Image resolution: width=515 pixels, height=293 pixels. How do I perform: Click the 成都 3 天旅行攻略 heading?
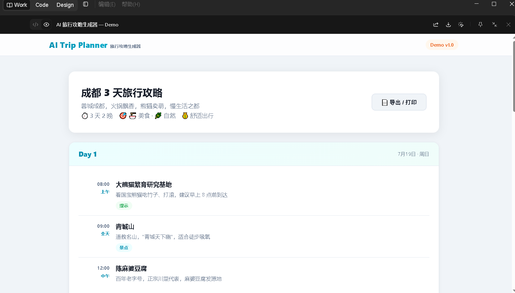(122, 93)
